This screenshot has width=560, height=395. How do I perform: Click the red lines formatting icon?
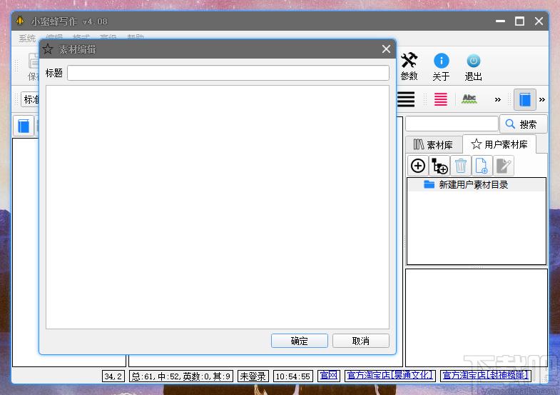[441, 99]
